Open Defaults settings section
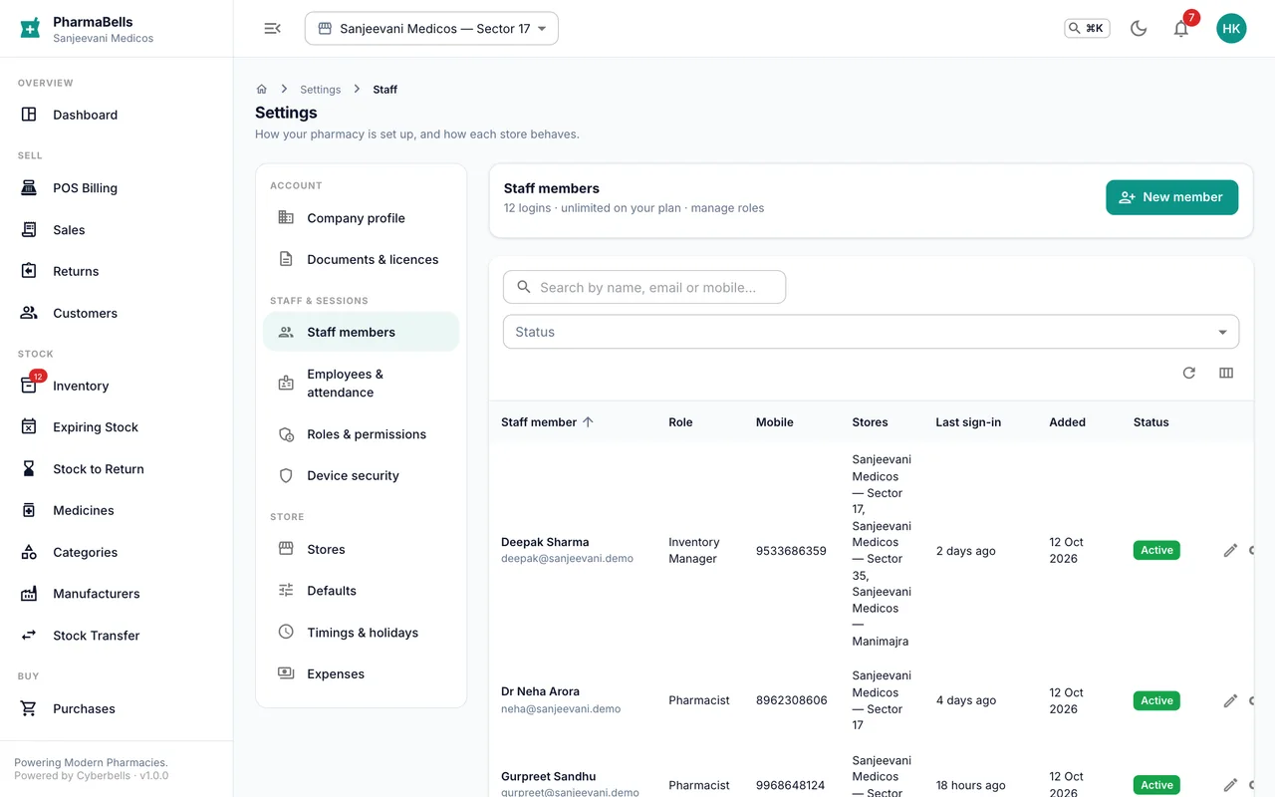This screenshot has width=1275, height=797. (x=361, y=591)
